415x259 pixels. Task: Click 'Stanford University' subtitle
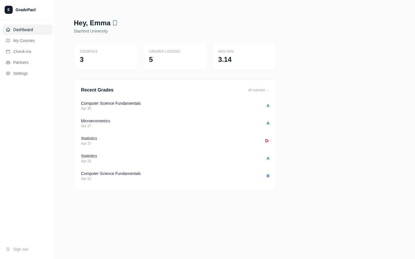point(91,31)
